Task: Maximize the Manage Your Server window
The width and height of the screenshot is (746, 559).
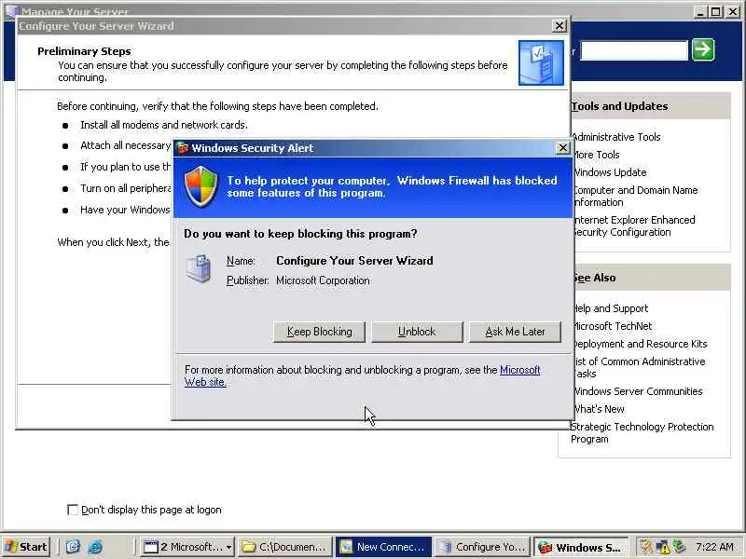Action: tap(715, 12)
